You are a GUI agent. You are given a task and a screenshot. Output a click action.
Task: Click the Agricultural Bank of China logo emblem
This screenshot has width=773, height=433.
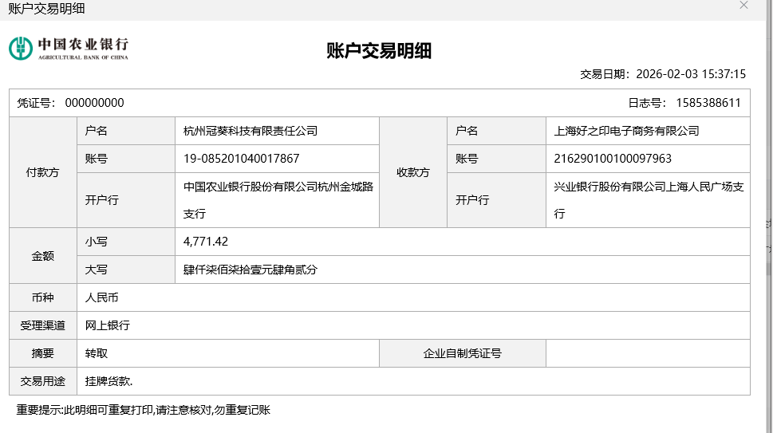point(22,48)
